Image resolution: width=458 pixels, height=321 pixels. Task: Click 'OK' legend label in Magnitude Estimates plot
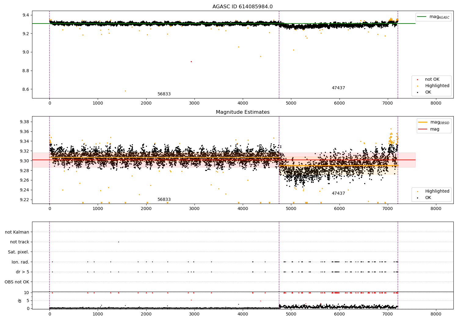(x=428, y=198)
